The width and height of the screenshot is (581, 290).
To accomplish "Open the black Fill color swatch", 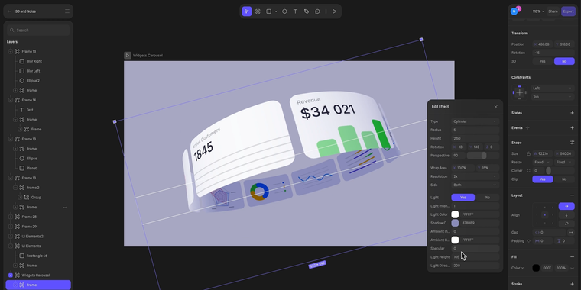I will [536, 268].
